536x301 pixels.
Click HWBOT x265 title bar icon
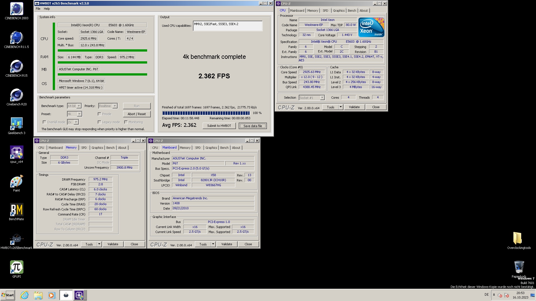(37, 3)
